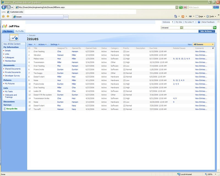Click the SharePoint Help question mark icon
The width and height of the screenshot is (220, 176).
pyautogui.click(x=199, y=22)
